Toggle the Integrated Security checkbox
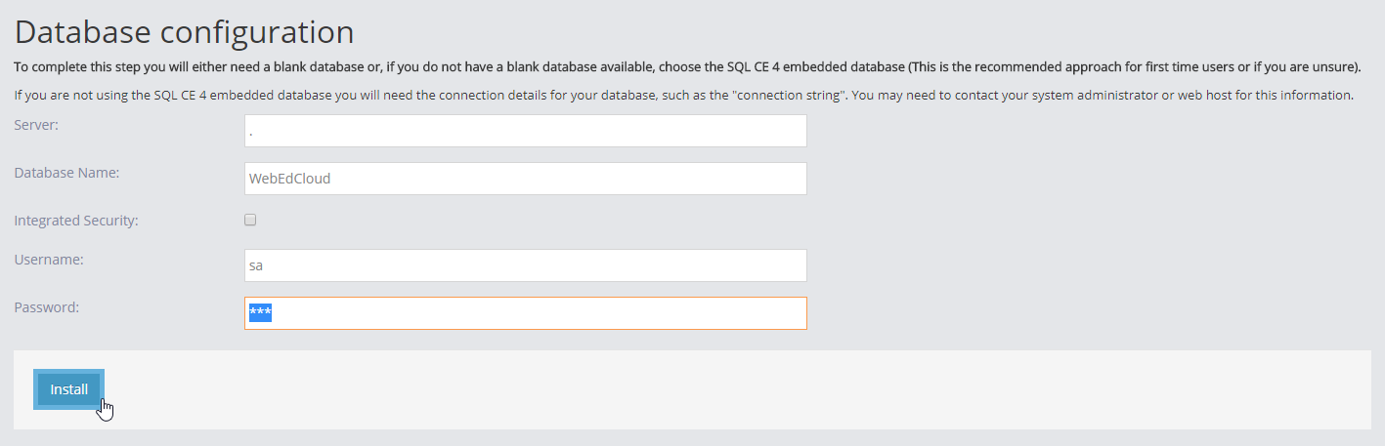 250,220
